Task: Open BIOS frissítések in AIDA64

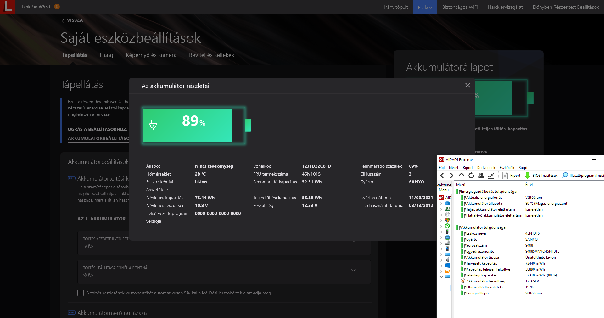Action: [x=541, y=176]
